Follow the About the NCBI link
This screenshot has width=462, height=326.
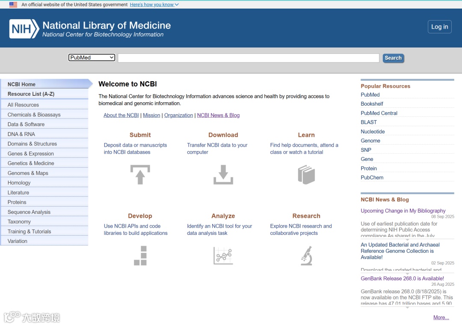[121, 115]
